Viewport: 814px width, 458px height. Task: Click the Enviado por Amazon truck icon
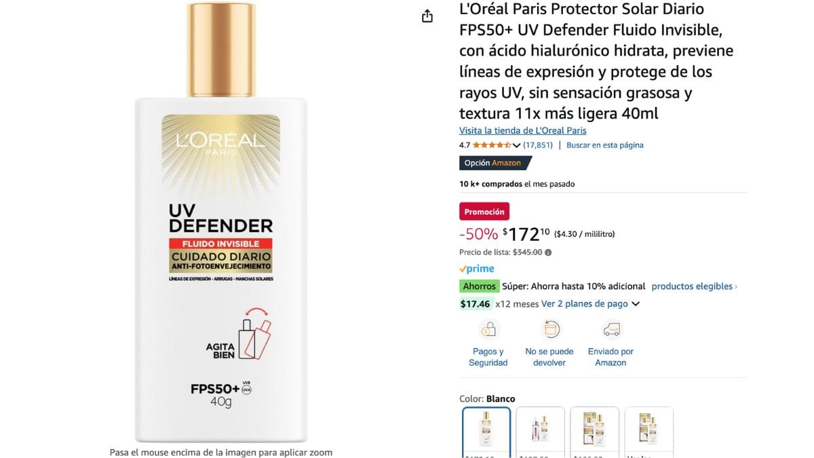tap(611, 330)
